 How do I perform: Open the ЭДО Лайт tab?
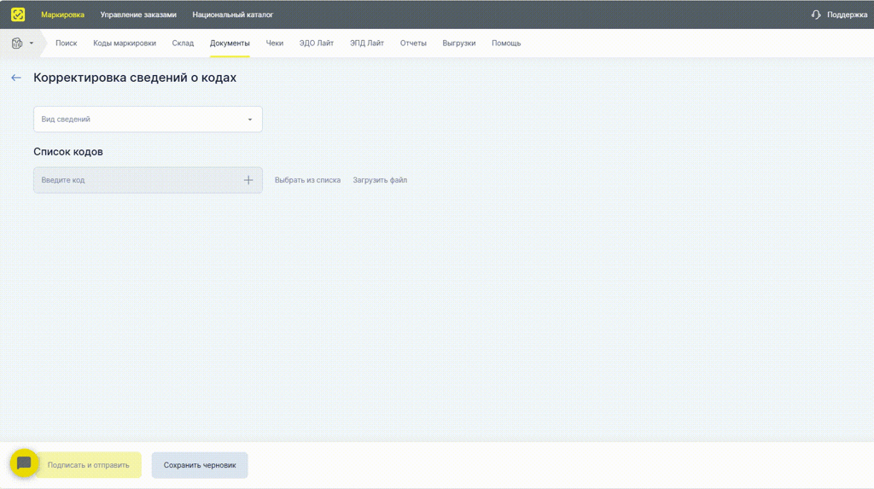(x=316, y=44)
